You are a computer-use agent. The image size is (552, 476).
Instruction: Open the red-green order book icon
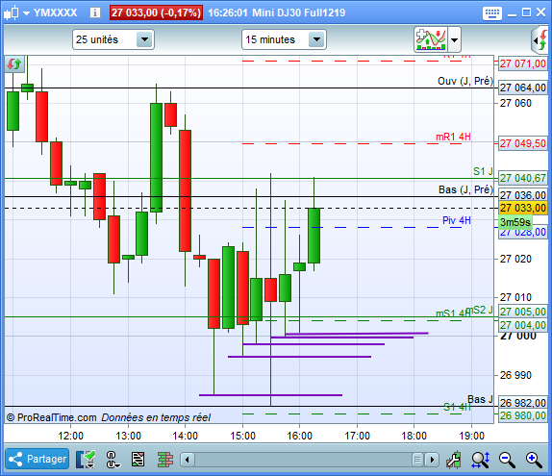[x=165, y=459]
